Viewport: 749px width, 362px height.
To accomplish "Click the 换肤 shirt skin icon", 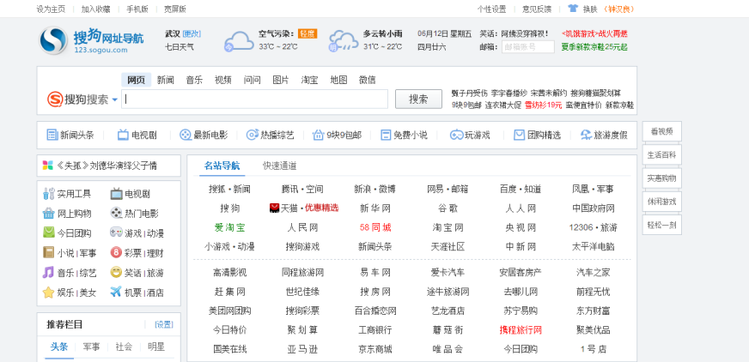I will 573,9.
